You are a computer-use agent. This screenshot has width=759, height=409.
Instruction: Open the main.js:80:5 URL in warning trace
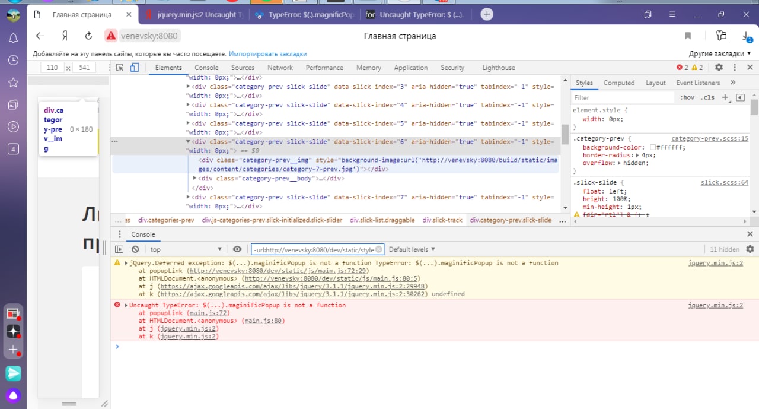coord(332,278)
